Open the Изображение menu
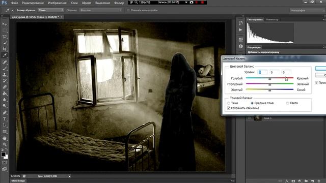This screenshot has height=183, width=326. [57, 3]
